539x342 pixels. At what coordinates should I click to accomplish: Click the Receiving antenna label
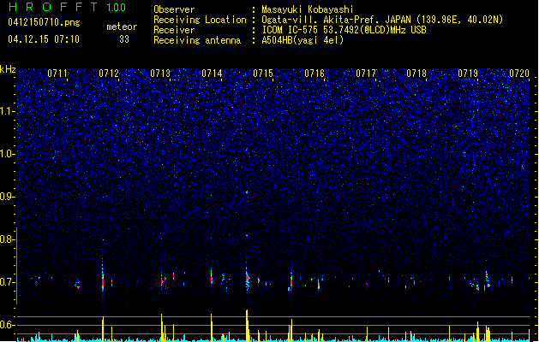(197, 40)
